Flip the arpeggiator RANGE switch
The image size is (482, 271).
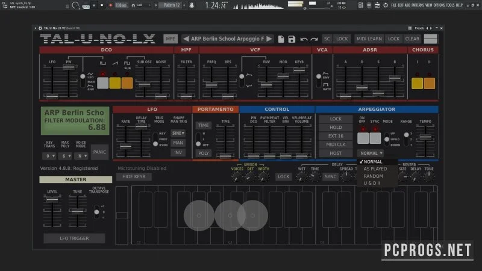[406, 139]
